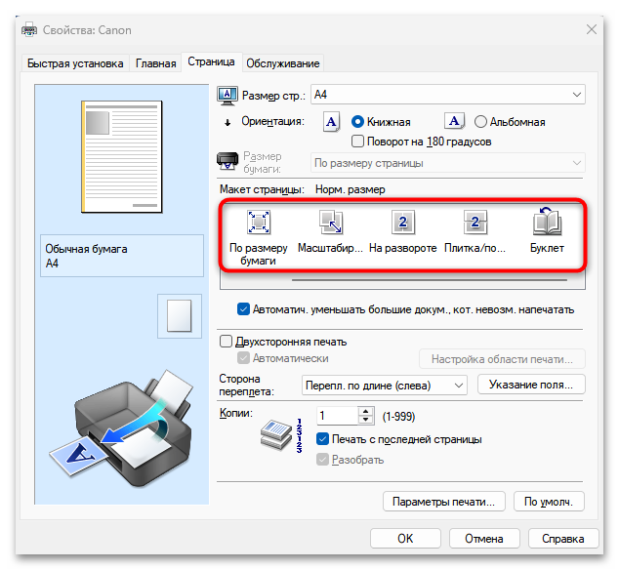Choose the 'Масштабир...' scaling layout icon
Image resolution: width=619 pixels, height=570 pixels.
click(x=330, y=224)
